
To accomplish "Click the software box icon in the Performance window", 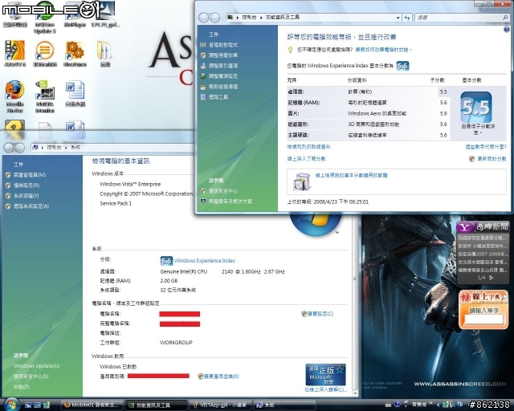I will click(302, 181).
